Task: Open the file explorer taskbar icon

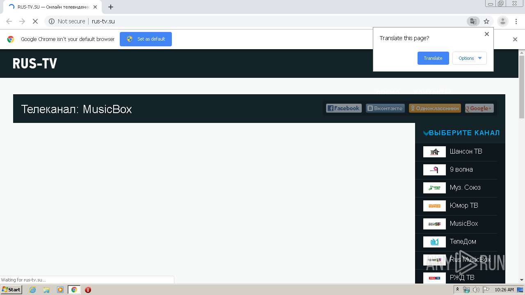Action: pos(46,290)
